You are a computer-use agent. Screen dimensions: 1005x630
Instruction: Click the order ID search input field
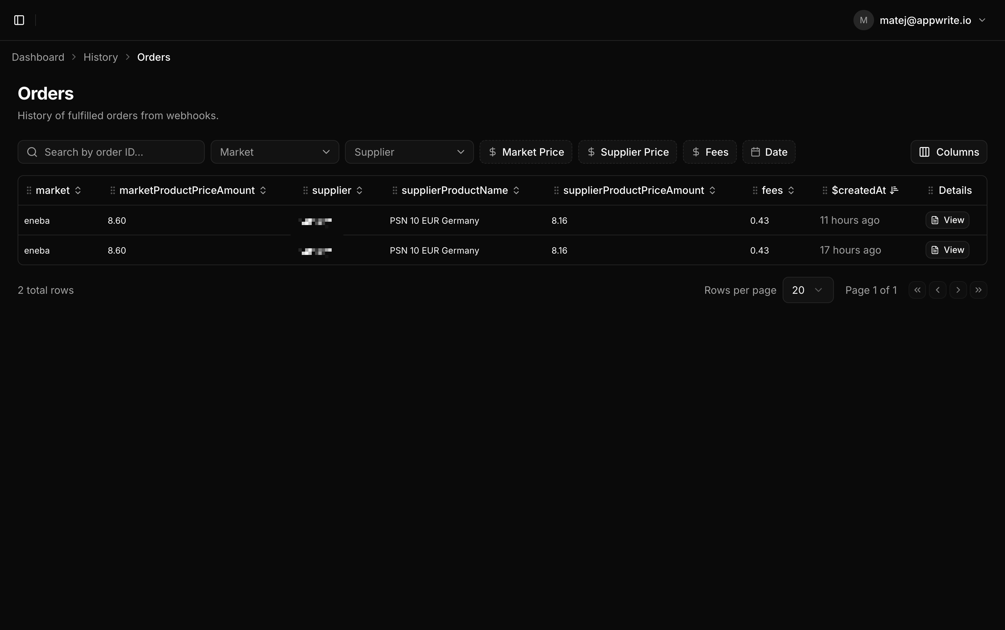pos(111,152)
